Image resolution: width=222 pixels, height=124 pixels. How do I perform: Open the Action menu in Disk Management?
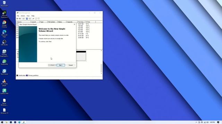point(23,16)
